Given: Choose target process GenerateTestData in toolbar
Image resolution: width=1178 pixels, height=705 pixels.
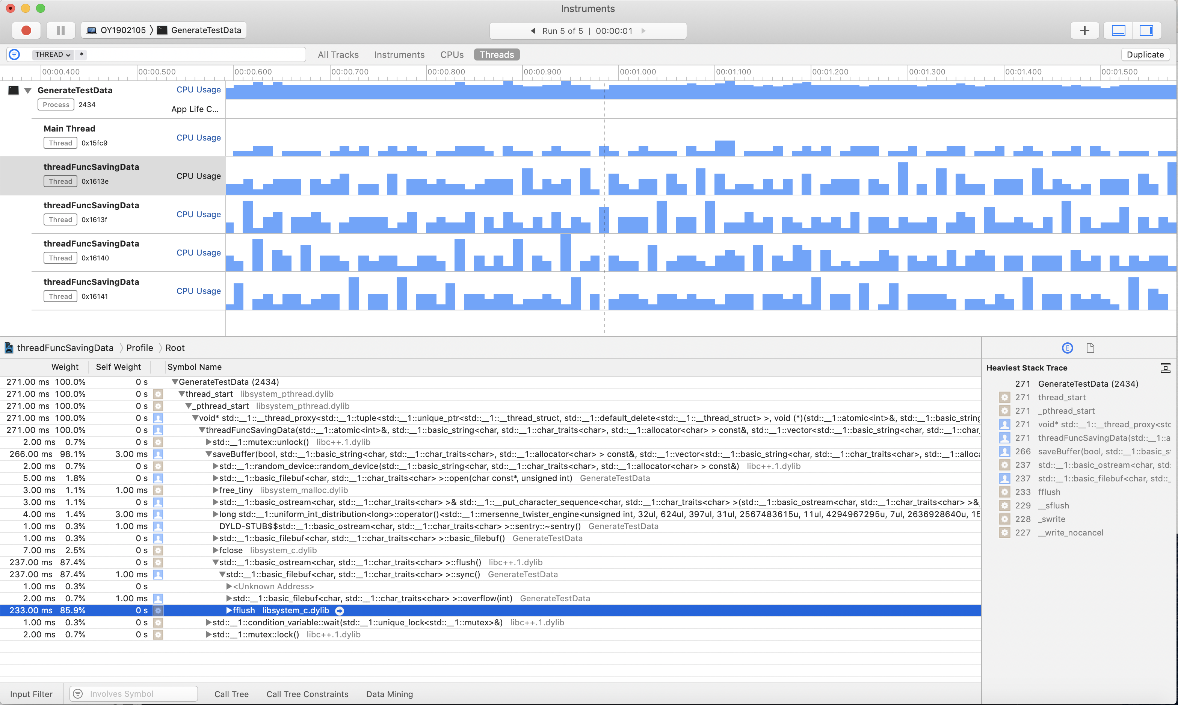Looking at the screenshot, I should pyautogui.click(x=200, y=30).
